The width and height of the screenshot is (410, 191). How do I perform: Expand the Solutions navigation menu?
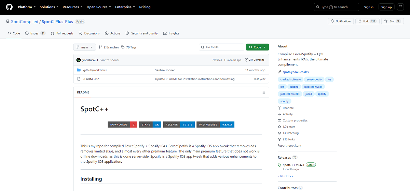click(49, 7)
